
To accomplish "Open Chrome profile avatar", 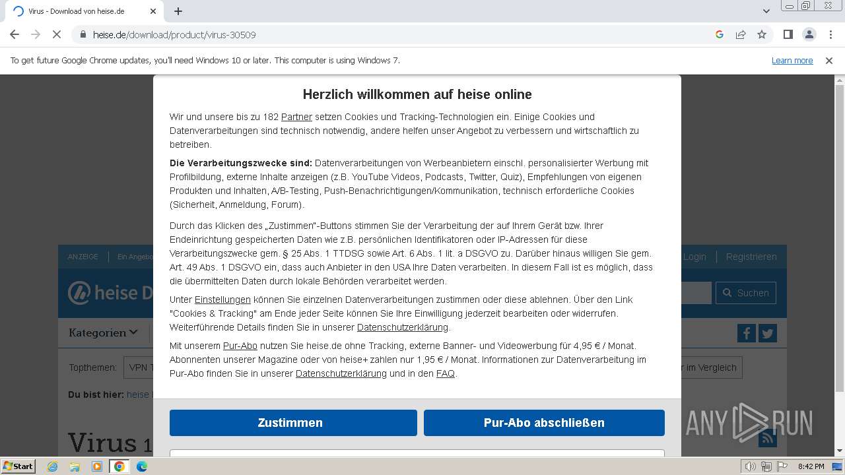I will coord(809,34).
